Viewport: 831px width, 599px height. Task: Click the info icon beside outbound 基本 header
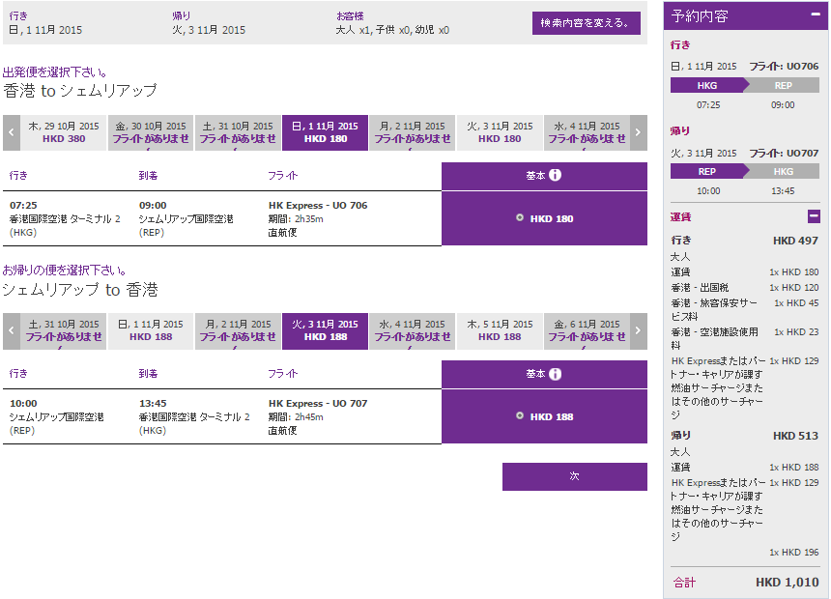pos(556,176)
